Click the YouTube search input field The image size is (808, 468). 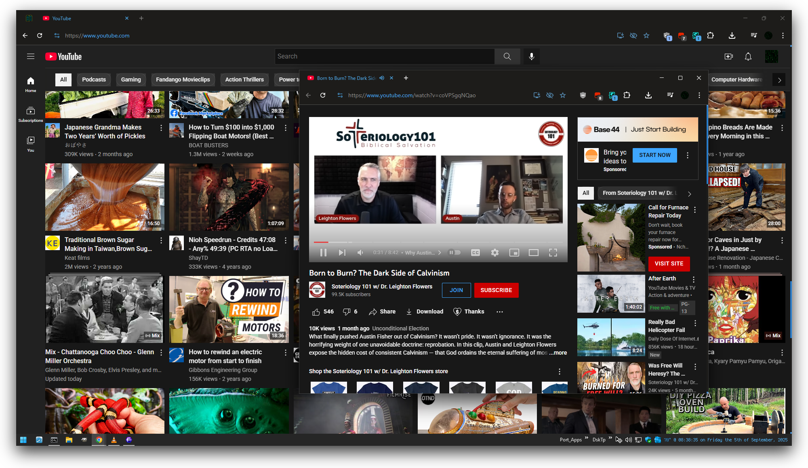tap(385, 56)
